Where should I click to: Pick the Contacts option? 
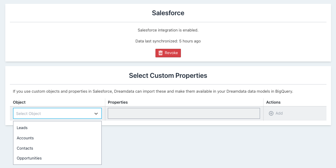(58, 148)
